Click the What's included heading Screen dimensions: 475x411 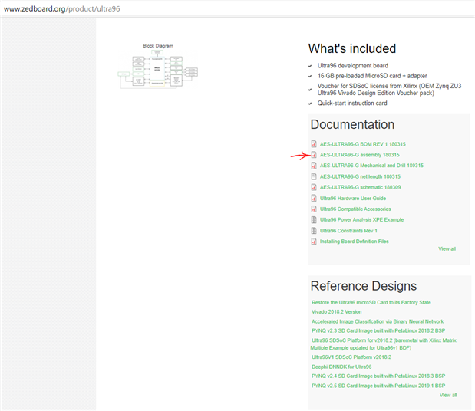(x=352, y=48)
